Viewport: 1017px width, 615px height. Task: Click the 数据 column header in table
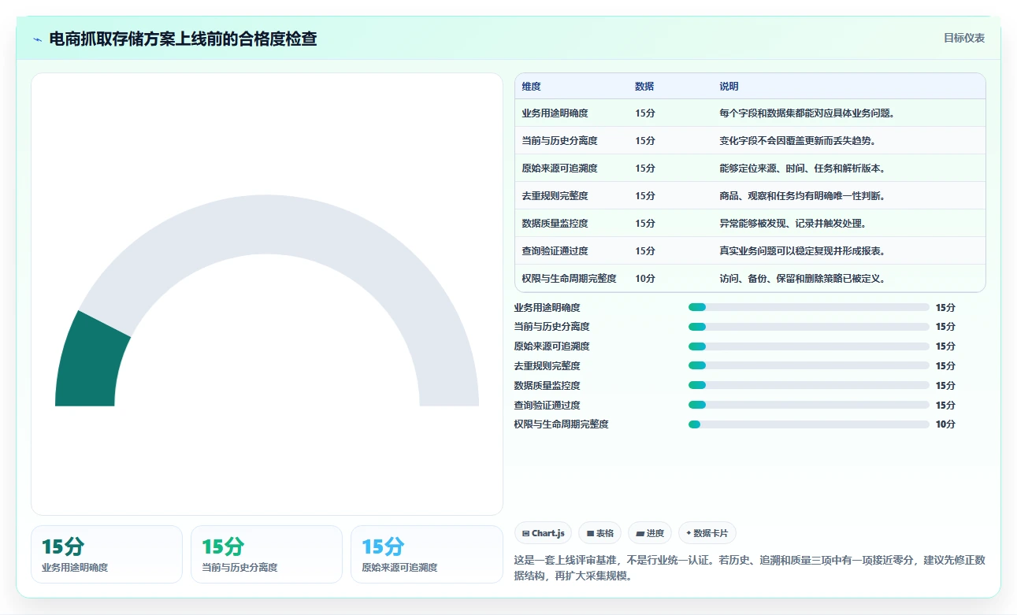644,87
